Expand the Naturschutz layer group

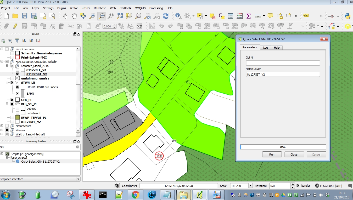coord(2,126)
